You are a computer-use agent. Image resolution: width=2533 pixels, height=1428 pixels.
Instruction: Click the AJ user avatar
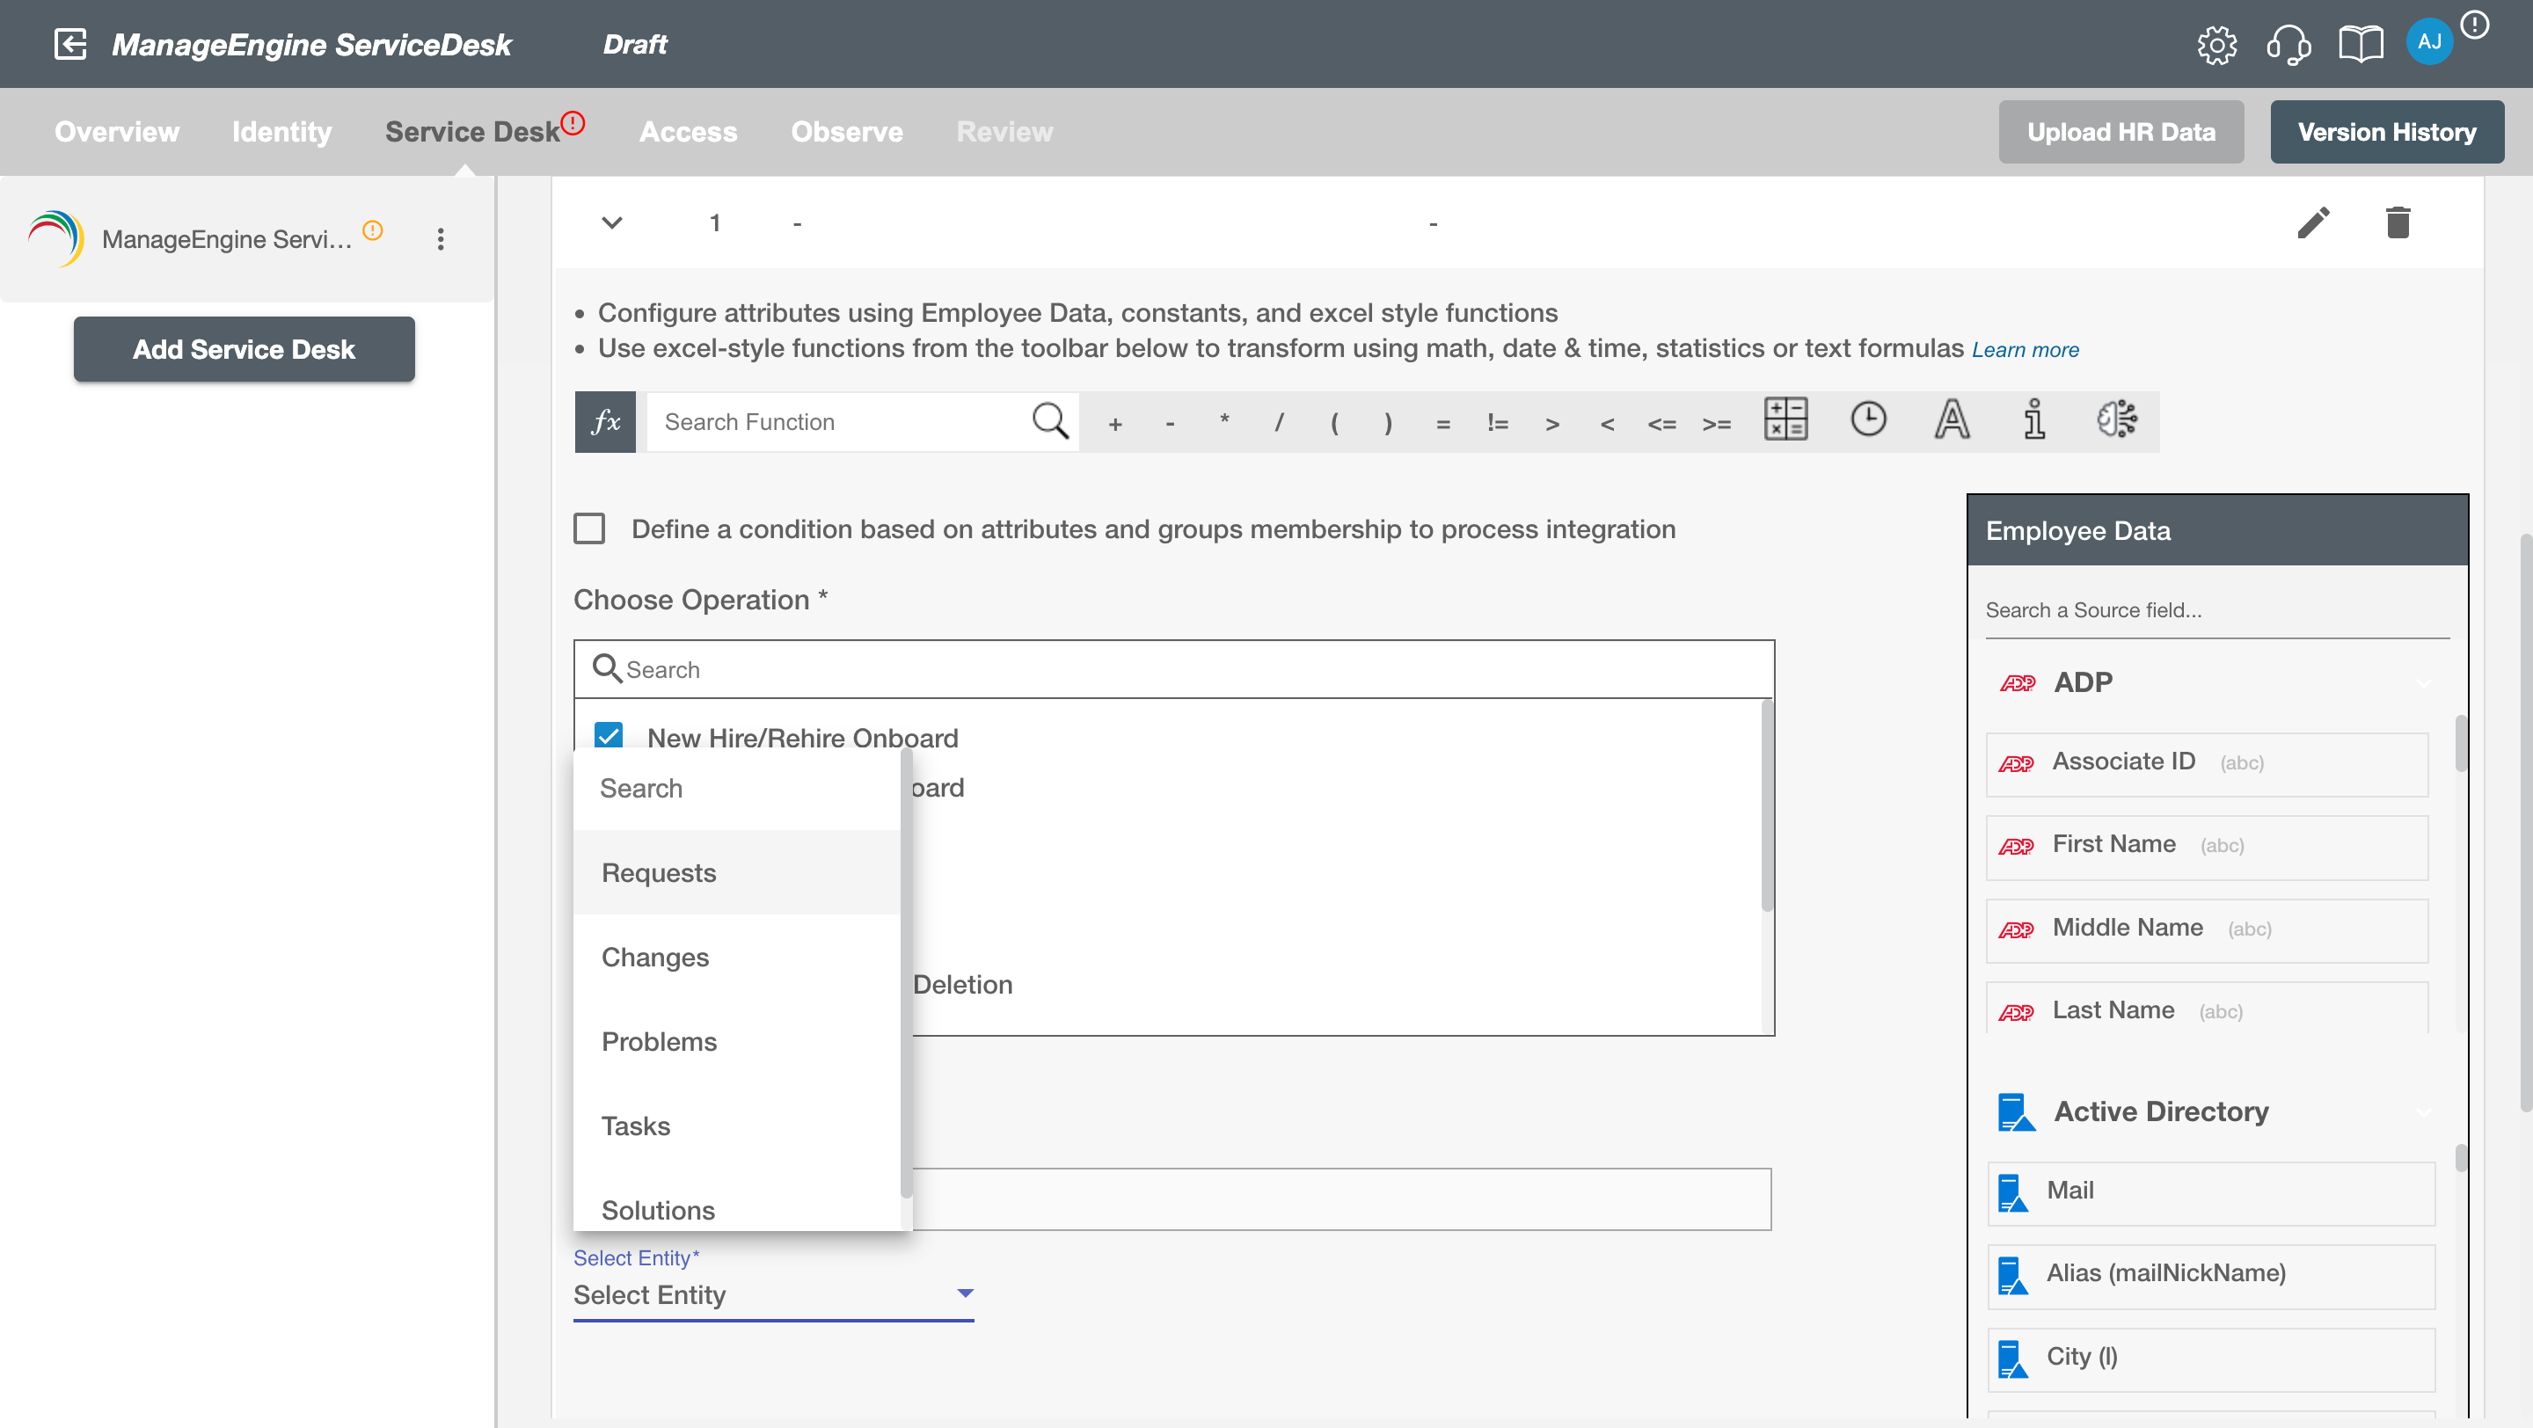[2428, 42]
